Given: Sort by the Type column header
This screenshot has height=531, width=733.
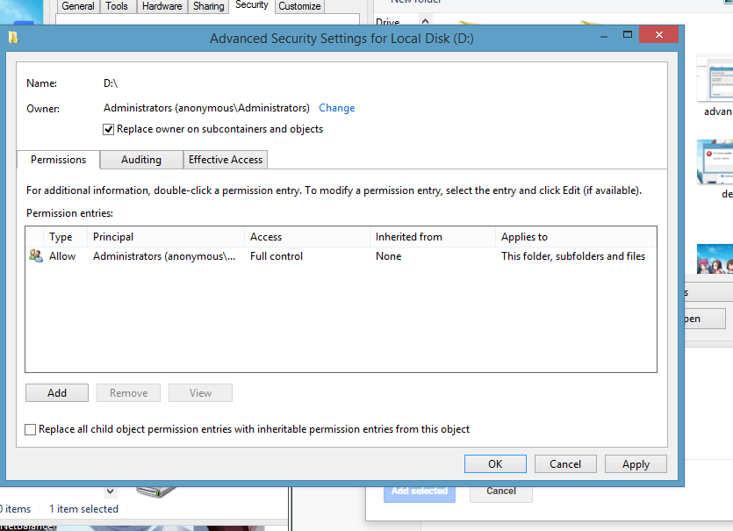Looking at the screenshot, I should click(x=65, y=237).
